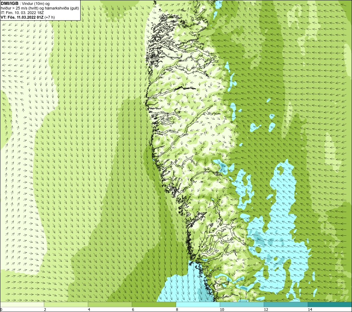
Task: Click the 10–12 m/s cyan scale segment
Action: pos(242,304)
